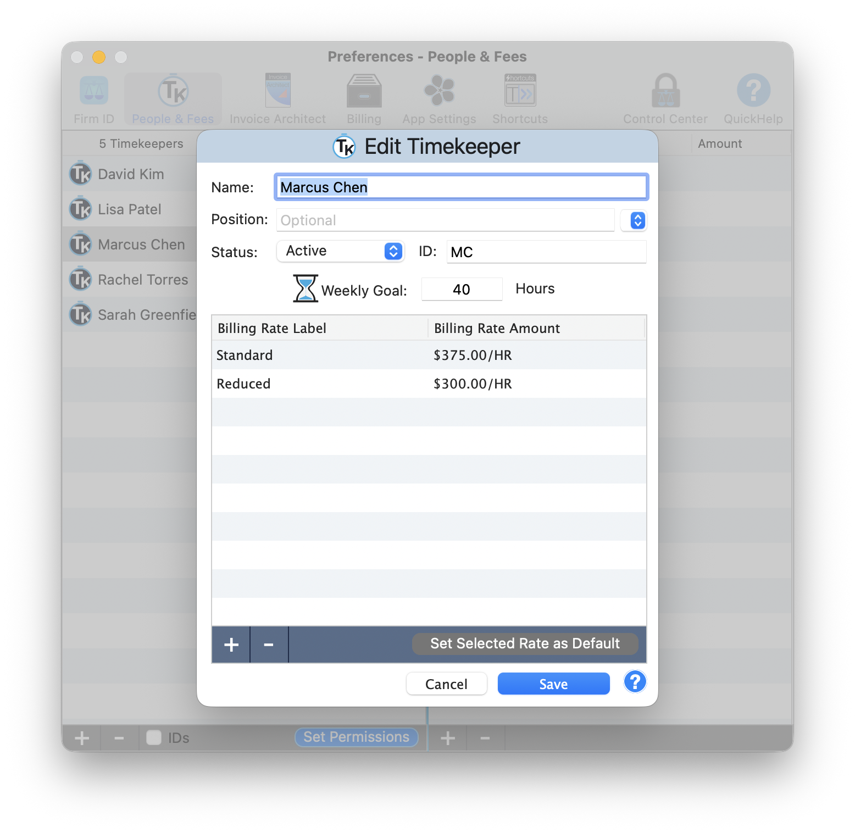855x833 pixels.
Task: Click the Billing preferences icon
Action: pyautogui.click(x=363, y=97)
